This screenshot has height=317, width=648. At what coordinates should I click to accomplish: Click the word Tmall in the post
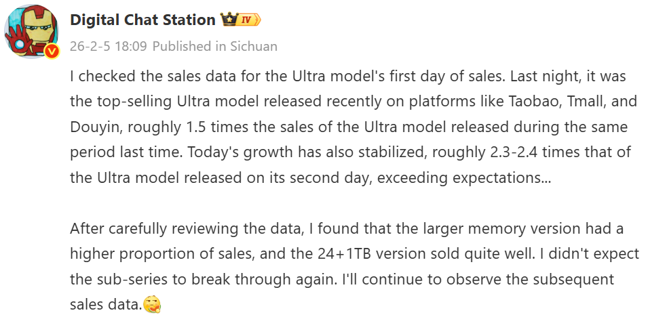tap(573, 101)
